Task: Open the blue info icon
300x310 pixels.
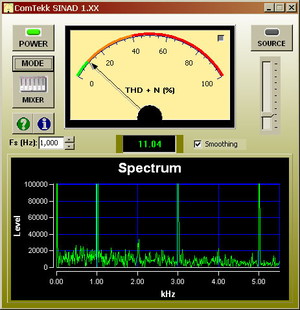Action: (44, 124)
